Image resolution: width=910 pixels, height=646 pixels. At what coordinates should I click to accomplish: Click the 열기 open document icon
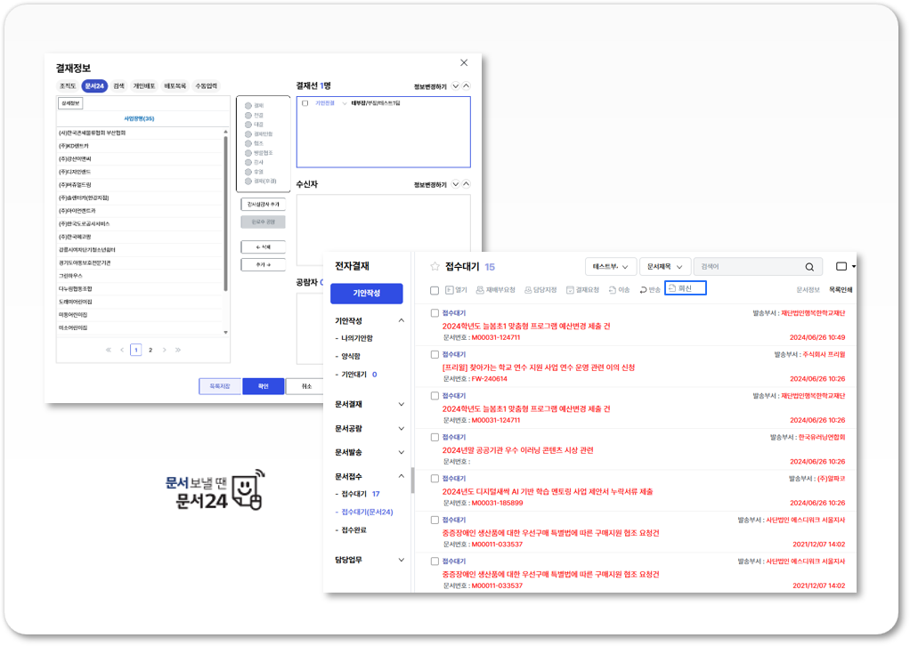click(449, 290)
